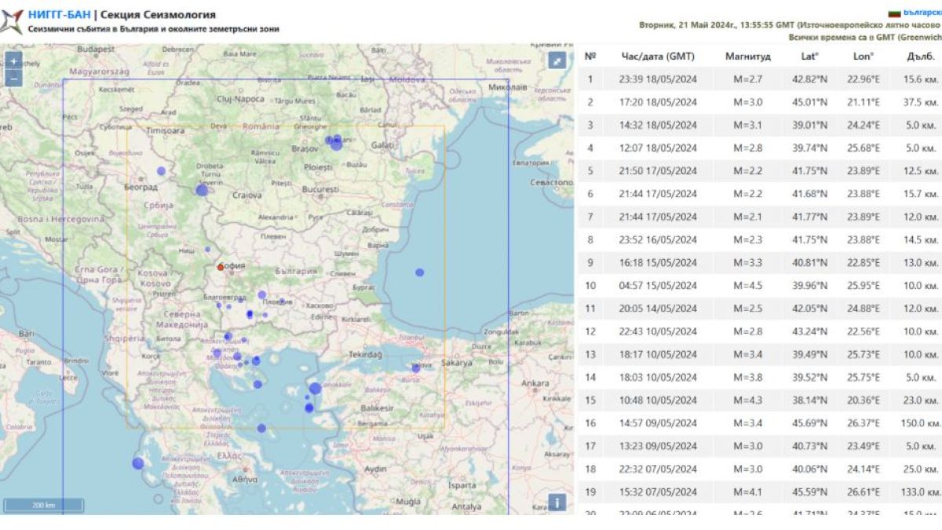Select event 23:39 18/05/2024 in the table
The width and height of the screenshot is (942, 530).
(x=760, y=79)
